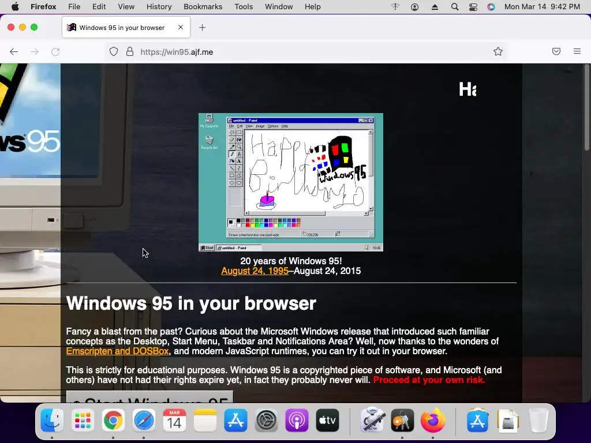This screenshot has height=443, width=591.
Task: Open App Store icon beside Notes in dock
Action: [x=235, y=420]
